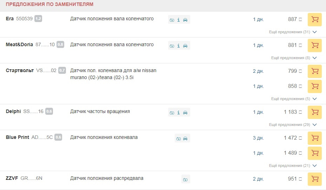Open Era brand link

click(9, 19)
